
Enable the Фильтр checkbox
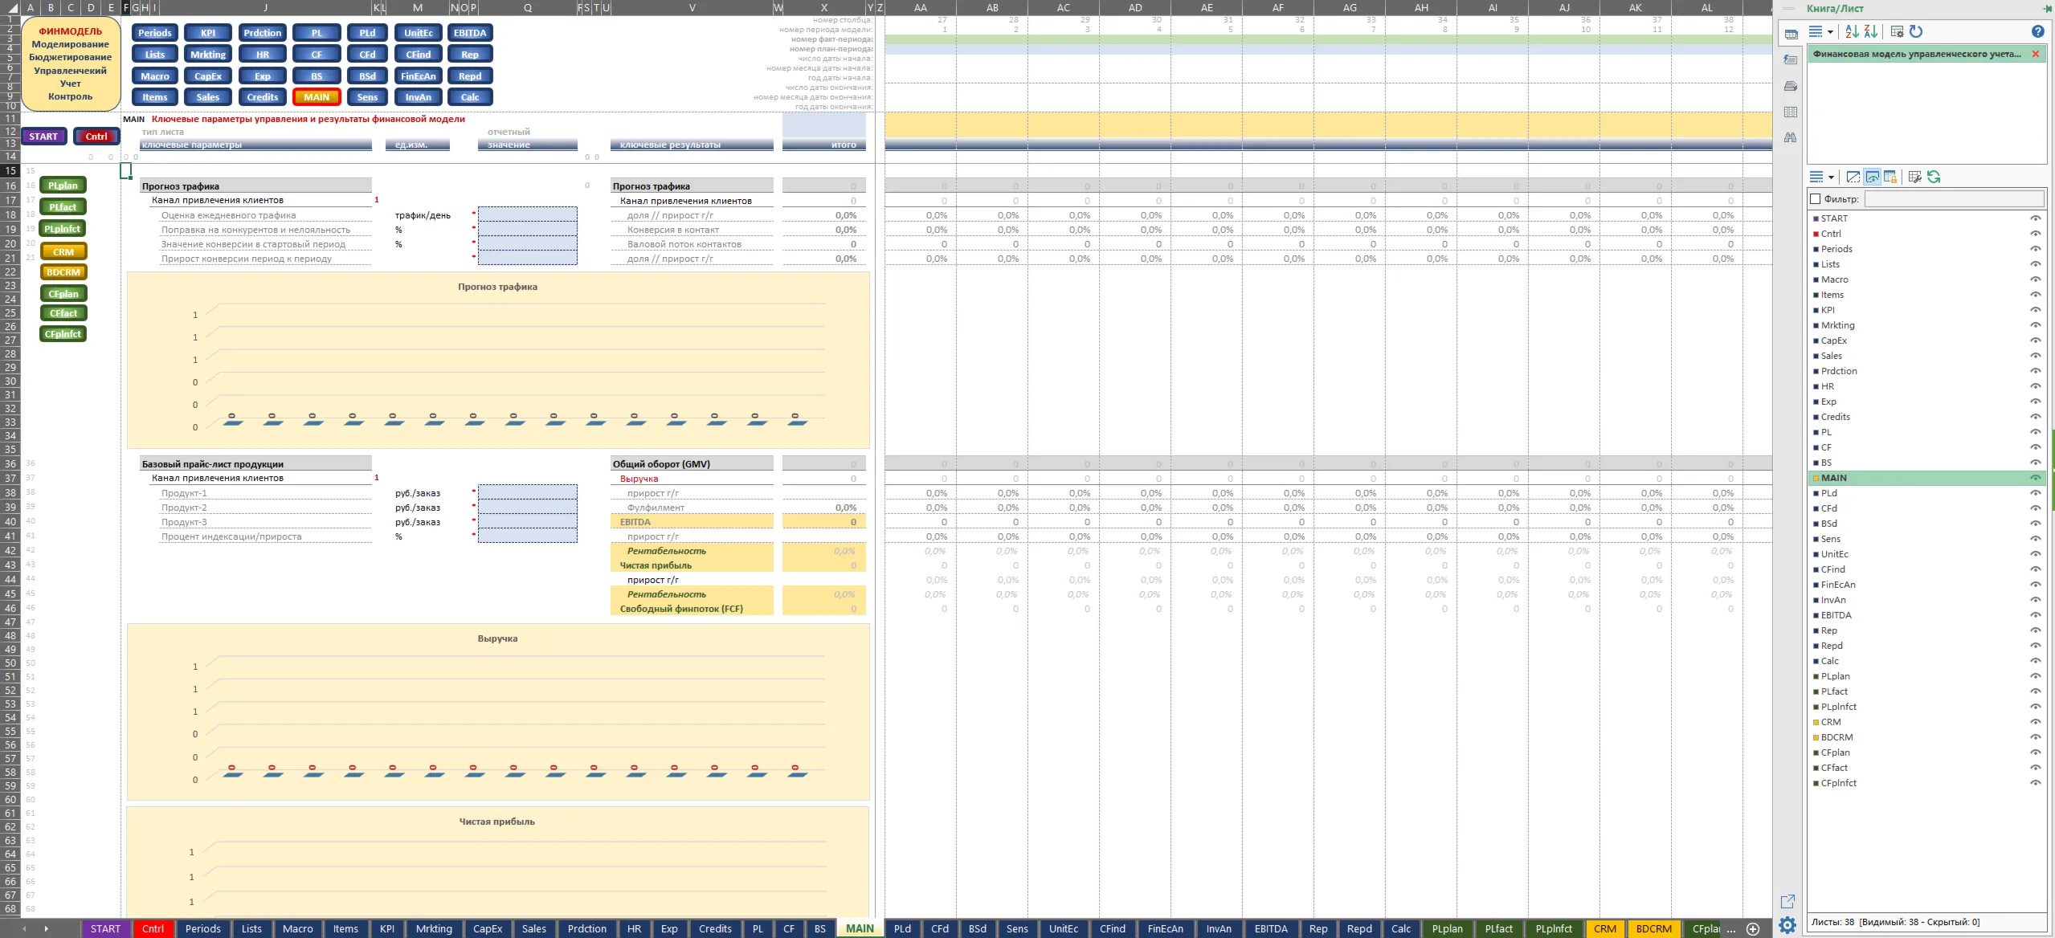tap(1815, 198)
